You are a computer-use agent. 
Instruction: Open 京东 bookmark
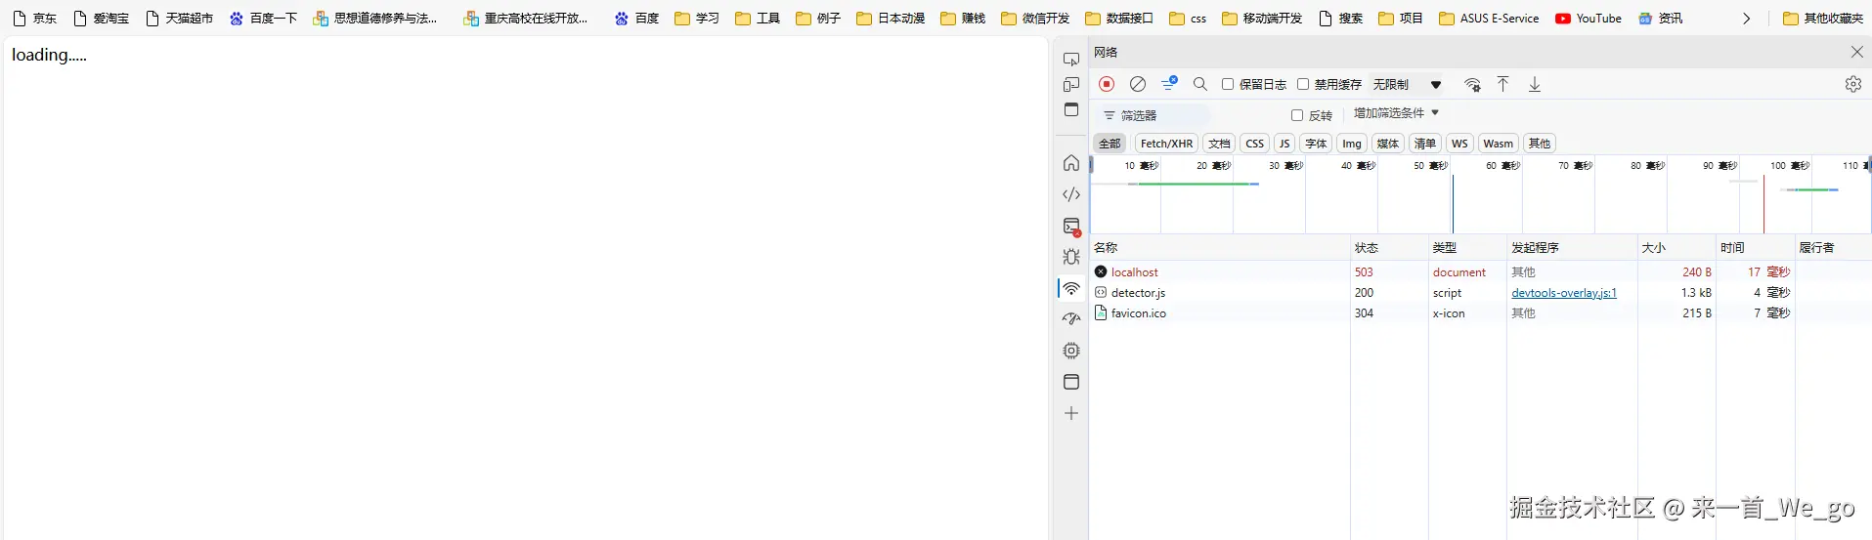click(x=35, y=19)
